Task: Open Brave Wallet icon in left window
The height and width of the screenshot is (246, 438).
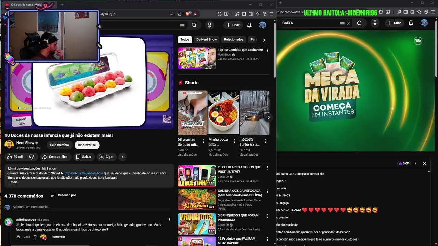Action: click(251, 14)
